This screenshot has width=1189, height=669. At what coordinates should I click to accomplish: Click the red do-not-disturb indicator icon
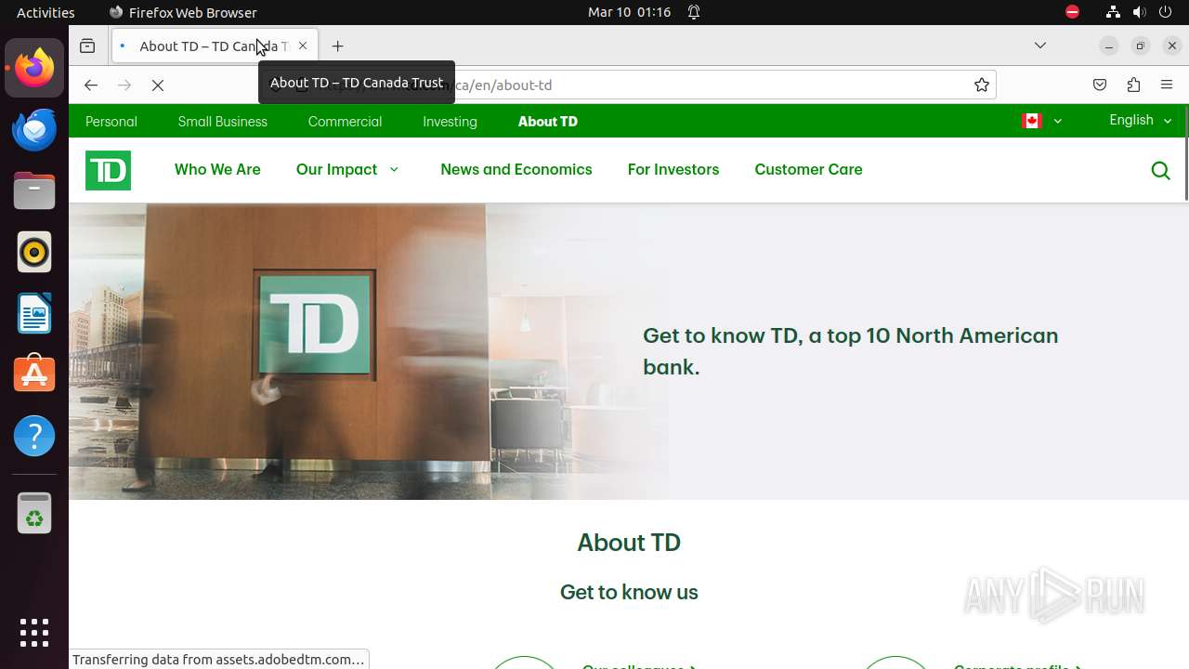(1072, 12)
